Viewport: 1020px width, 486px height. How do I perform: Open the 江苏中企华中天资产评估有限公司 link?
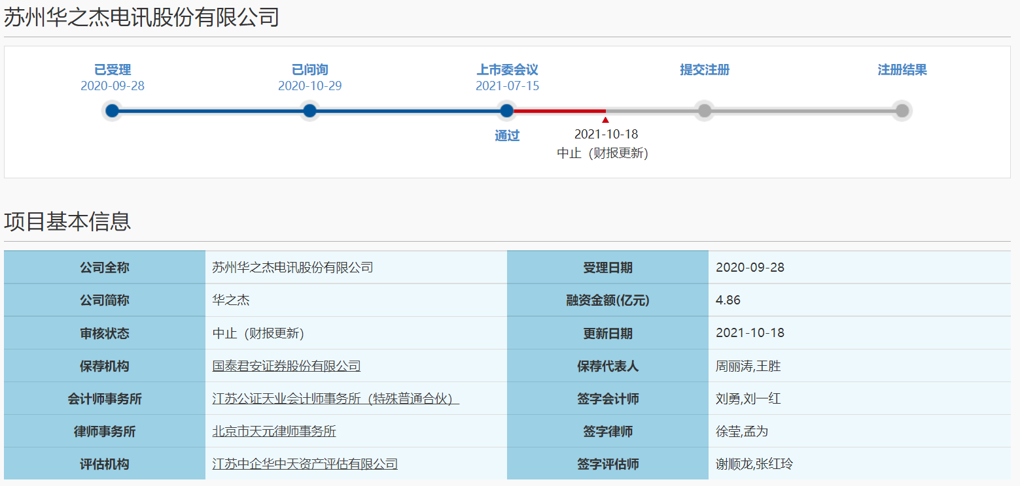pos(305,464)
